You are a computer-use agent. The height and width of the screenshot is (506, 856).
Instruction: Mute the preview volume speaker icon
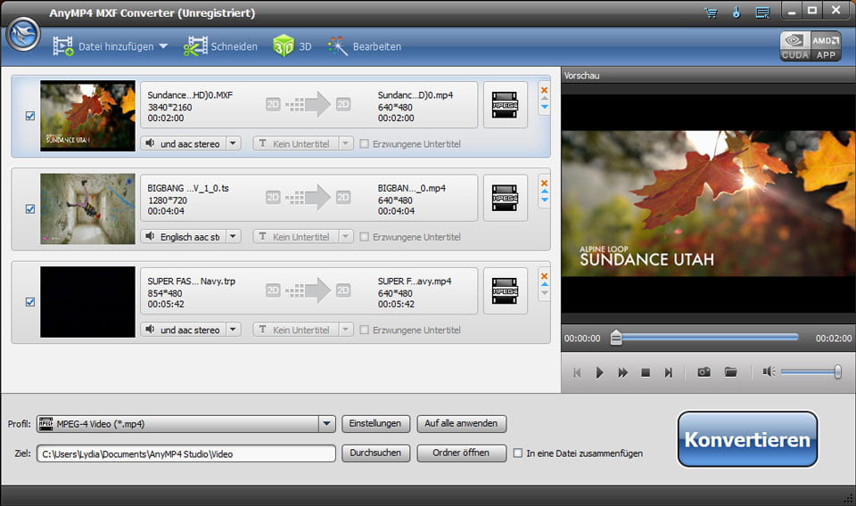click(x=769, y=371)
